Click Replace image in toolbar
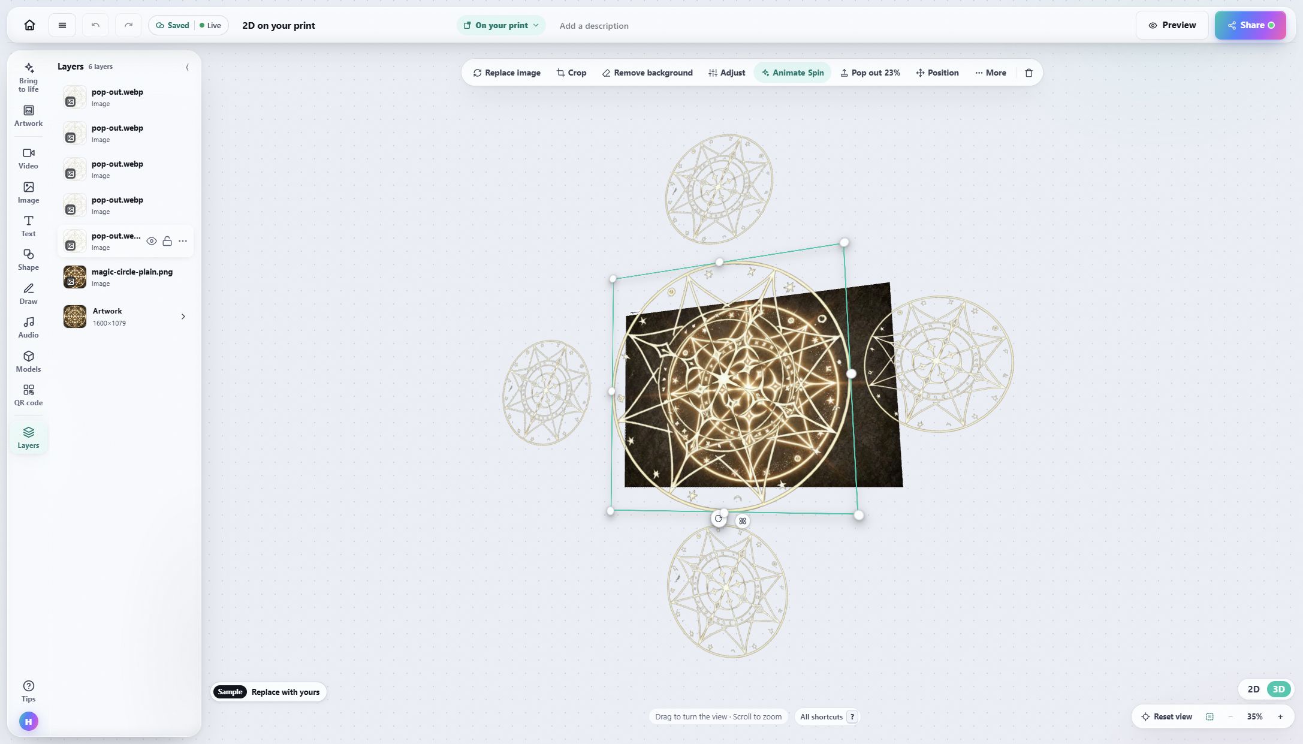 click(x=506, y=73)
